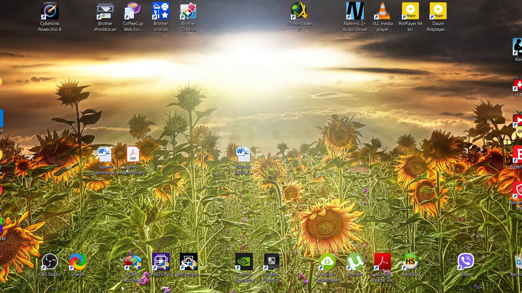The image size is (522, 293).
Task: Click the Brother Utilities desktop icon
Action: tap(161, 11)
